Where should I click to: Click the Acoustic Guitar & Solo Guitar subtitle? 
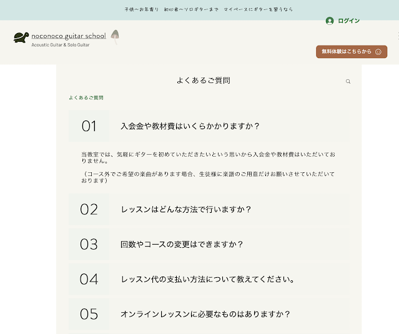coord(61,45)
